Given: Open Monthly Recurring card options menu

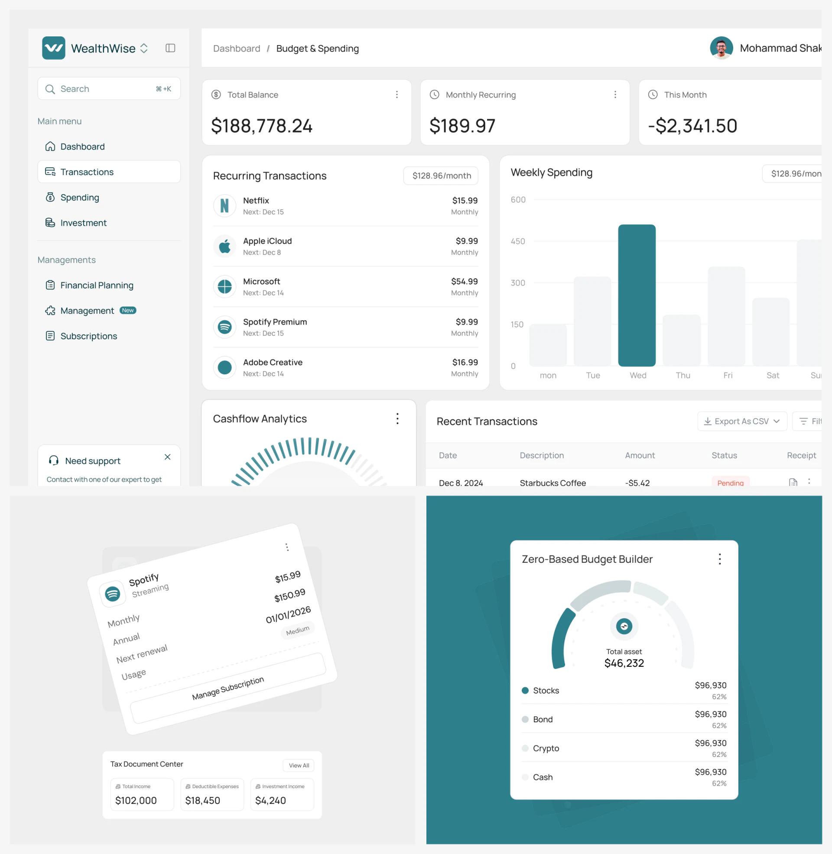Looking at the screenshot, I should (615, 95).
